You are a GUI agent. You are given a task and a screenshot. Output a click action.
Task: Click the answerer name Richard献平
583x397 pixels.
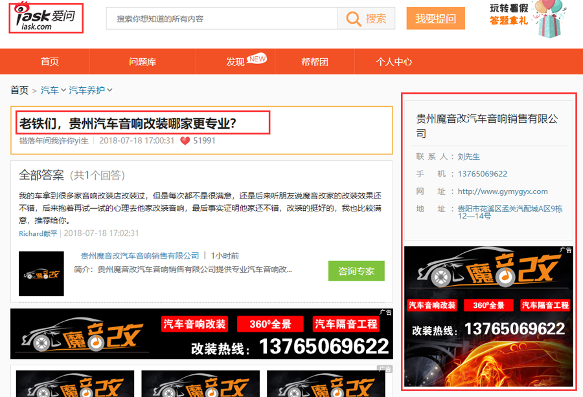38,233
